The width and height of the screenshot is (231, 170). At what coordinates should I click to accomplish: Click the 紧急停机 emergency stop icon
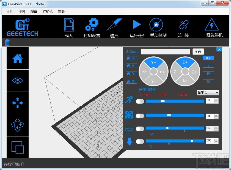(211, 25)
